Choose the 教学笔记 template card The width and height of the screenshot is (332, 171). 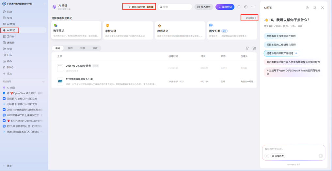pos(76,30)
